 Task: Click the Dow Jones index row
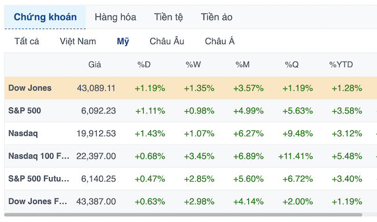tap(191, 88)
